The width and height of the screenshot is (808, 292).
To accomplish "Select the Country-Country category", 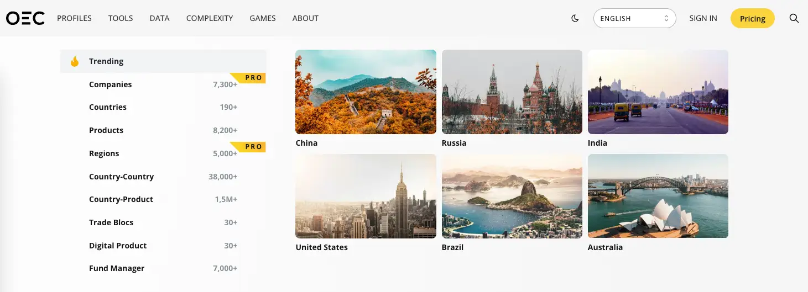I will (x=163, y=177).
